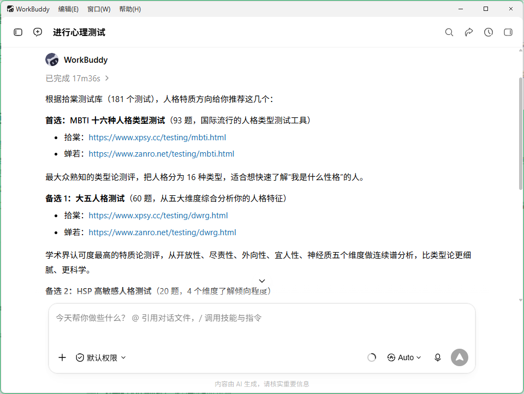This screenshot has height=394, width=524.
Task: Open the Auto model dropdown
Action: pyautogui.click(x=404, y=357)
